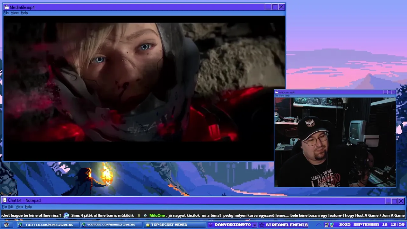Maximize the Mediafile.mp4 window
This screenshot has height=229, width=407.
pos(275,7)
